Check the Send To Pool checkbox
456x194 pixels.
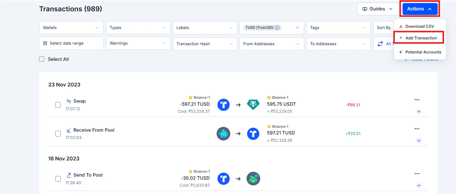pos(58,179)
